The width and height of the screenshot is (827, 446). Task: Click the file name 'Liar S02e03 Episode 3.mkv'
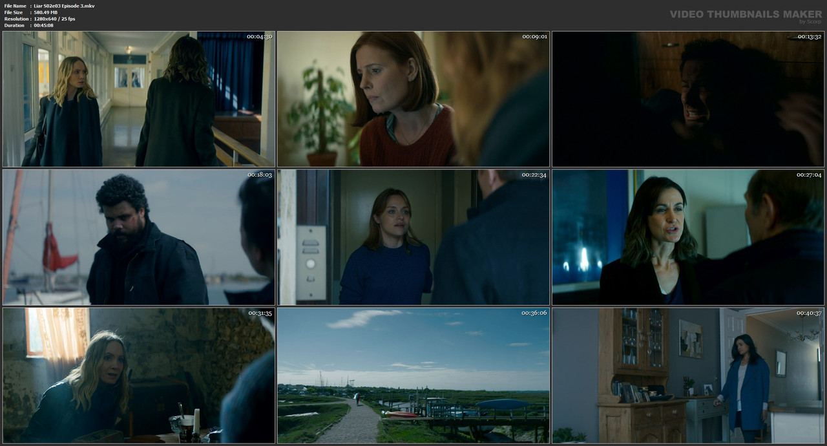tap(64, 6)
